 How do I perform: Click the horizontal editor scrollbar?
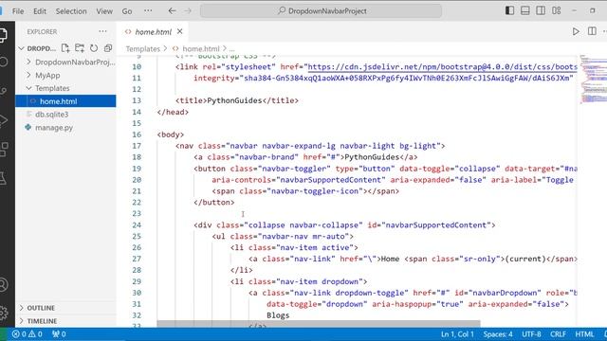pos(319,324)
